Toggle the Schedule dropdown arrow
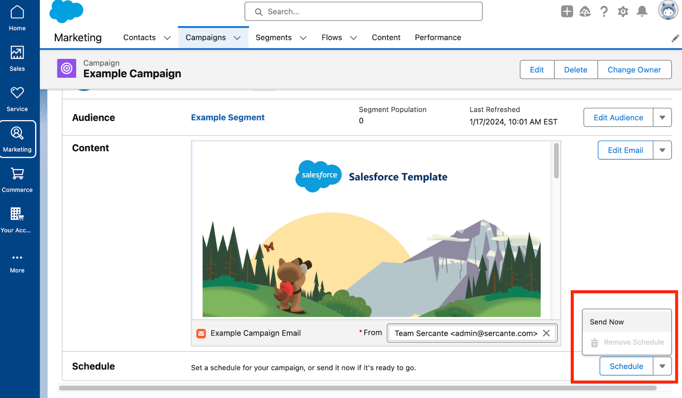 pyautogui.click(x=662, y=366)
